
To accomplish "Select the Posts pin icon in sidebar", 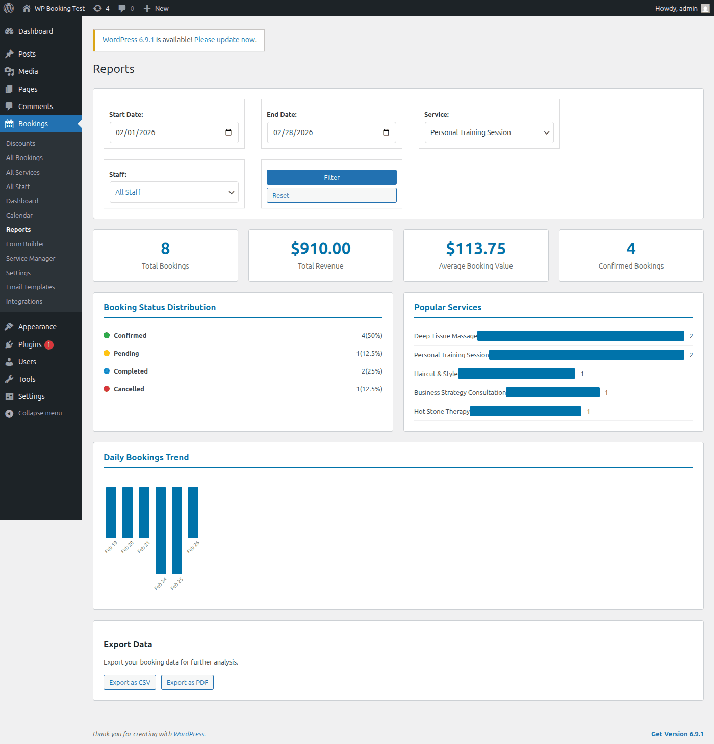I will tap(10, 54).
